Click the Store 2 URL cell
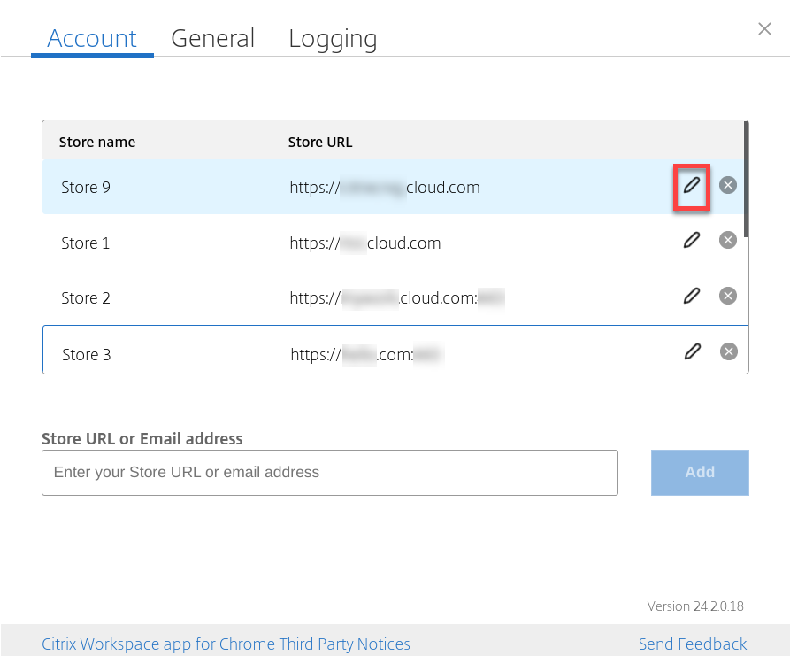This screenshot has width=790, height=656. 397,298
